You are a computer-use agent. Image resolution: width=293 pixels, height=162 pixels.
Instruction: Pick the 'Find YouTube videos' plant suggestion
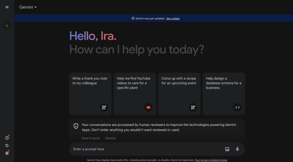(x=134, y=86)
